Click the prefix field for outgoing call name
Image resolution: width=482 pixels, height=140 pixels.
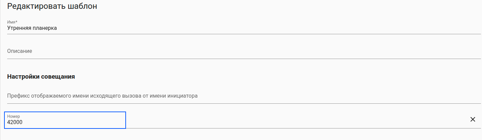point(238,96)
